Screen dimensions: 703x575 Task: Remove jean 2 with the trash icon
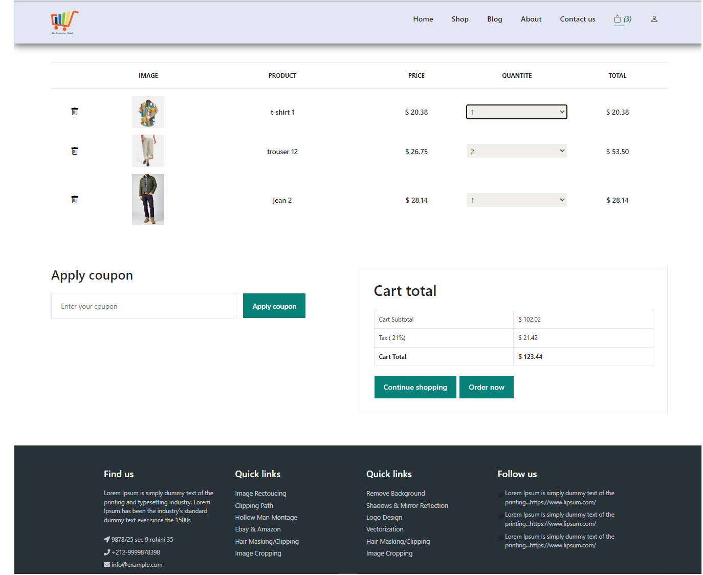pyautogui.click(x=75, y=199)
